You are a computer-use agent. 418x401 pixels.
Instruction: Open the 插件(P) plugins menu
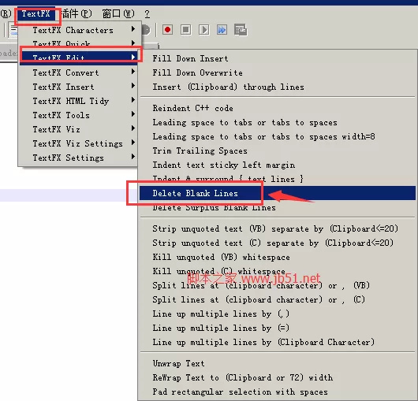point(77,13)
